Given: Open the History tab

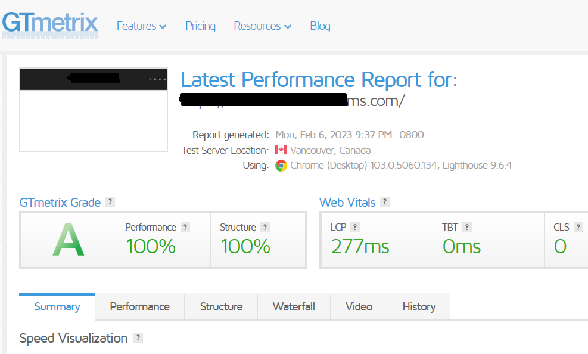Looking at the screenshot, I should pos(418,306).
